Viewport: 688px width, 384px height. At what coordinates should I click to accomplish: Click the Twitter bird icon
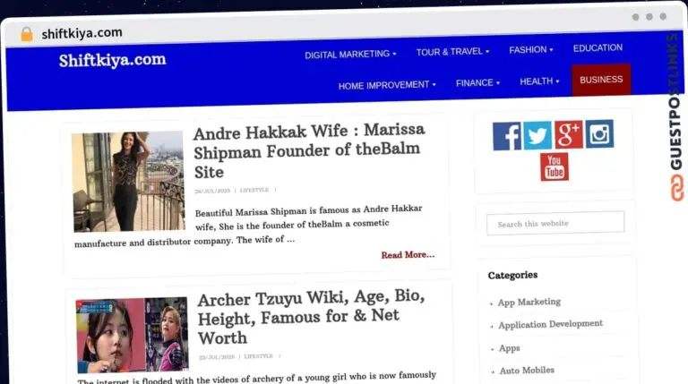537,135
